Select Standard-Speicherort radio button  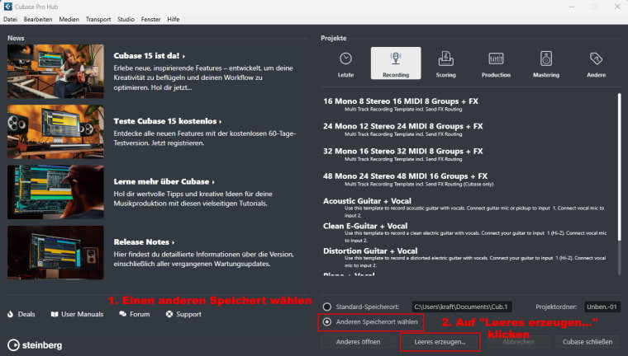(327, 307)
